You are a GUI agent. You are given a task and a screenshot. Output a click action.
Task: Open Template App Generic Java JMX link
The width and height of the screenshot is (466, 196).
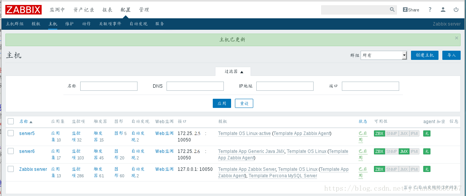coord(251,151)
